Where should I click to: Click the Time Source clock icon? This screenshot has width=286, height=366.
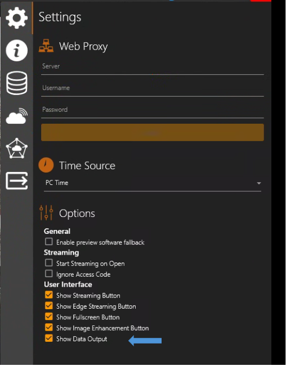tap(46, 165)
